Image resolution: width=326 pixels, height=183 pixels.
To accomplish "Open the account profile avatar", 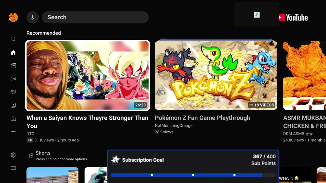I will [x=13, y=17].
